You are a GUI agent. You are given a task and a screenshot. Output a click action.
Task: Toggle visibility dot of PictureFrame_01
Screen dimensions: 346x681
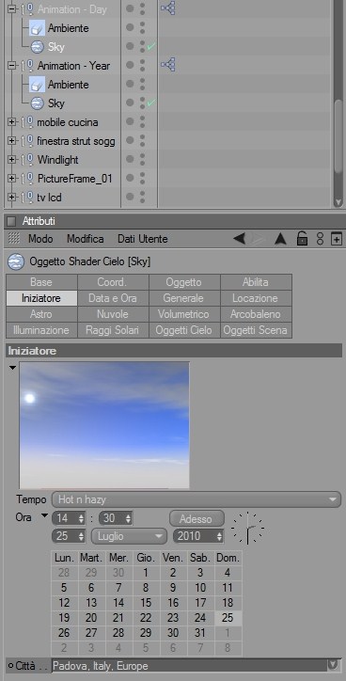pyautogui.click(x=130, y=179)
